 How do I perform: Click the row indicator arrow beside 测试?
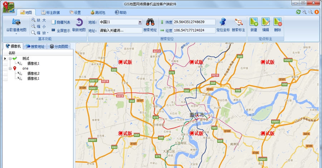[5, 59]
